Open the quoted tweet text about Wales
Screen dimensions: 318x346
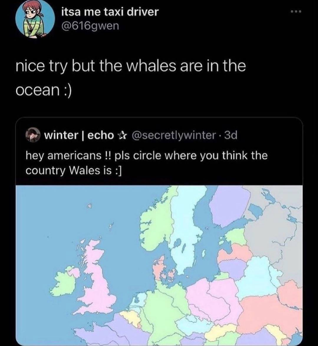tap(146, 163)
